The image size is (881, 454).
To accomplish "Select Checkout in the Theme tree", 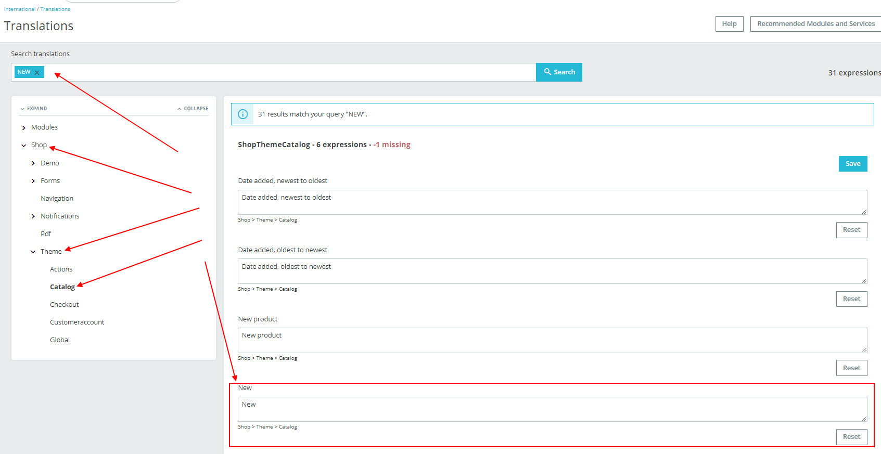I will (65, 305).
